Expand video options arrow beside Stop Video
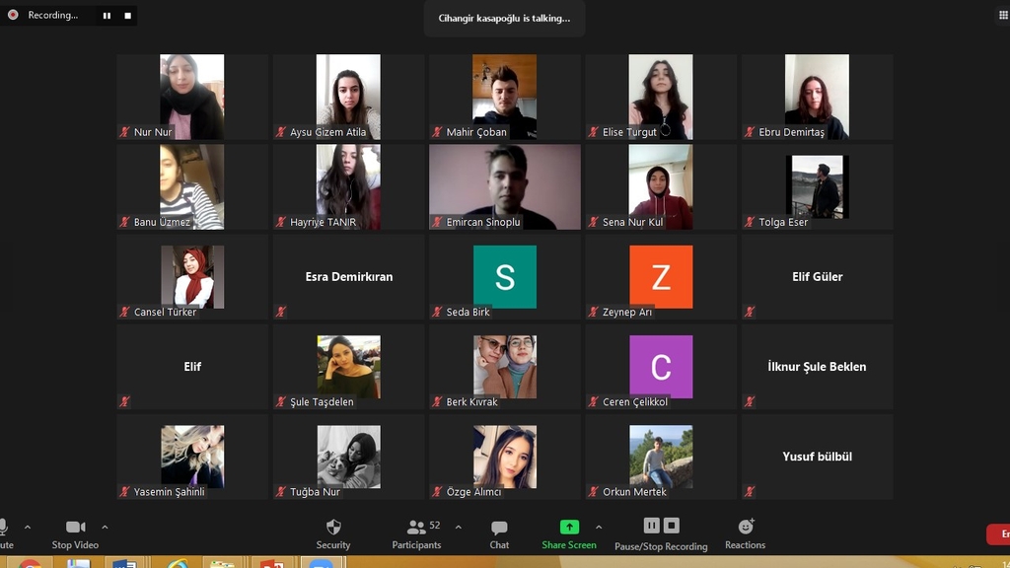The height and width of the screenshot is (568, 1010). point(105,528)
